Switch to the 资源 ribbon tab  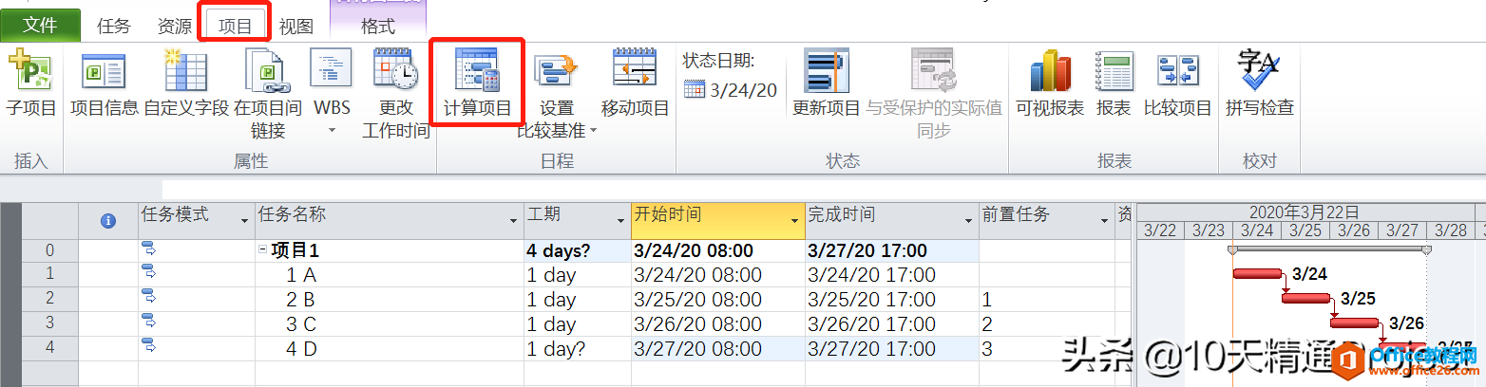(175, 27)
